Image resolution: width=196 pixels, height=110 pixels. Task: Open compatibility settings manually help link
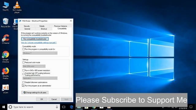coord(39,43)
